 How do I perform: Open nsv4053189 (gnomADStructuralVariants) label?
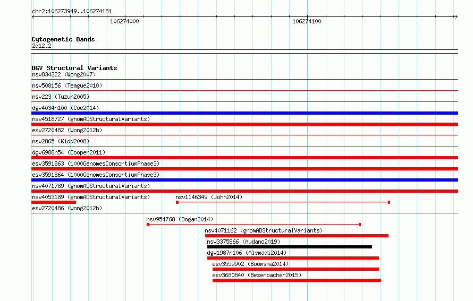tap(91, 197)
